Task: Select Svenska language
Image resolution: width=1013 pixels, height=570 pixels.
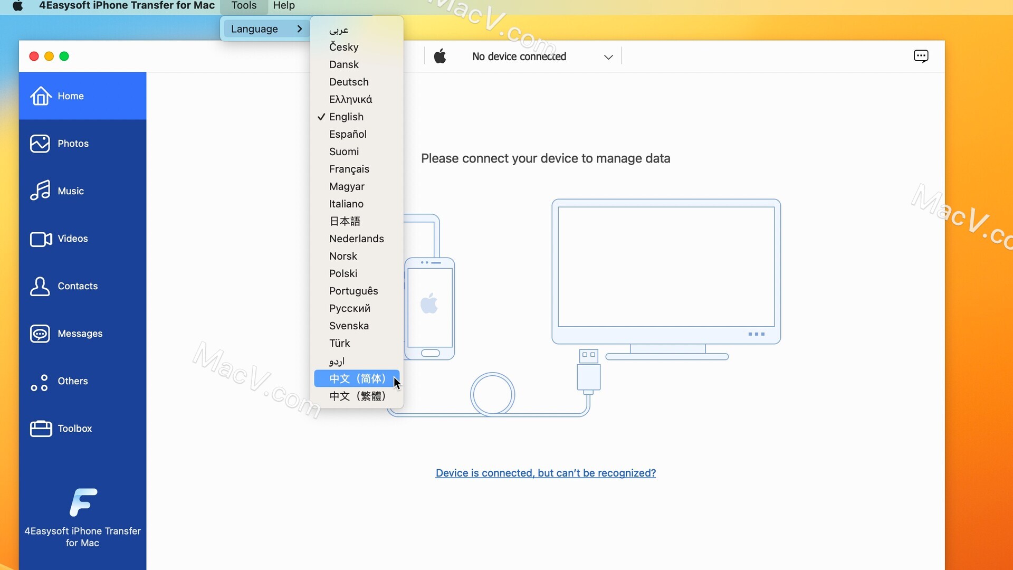Action: [x=357, y=326]
